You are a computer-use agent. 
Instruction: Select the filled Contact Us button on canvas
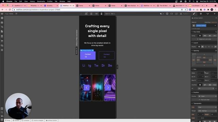point(88,56)
